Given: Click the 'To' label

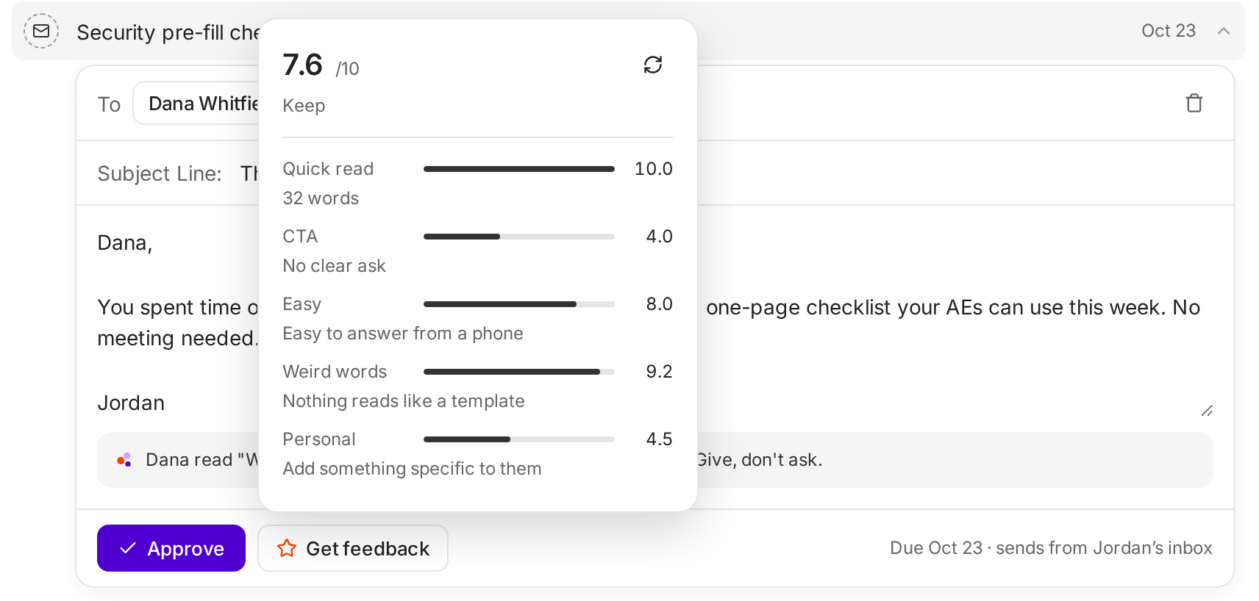Looking at the screenshot, I should 109,104.
